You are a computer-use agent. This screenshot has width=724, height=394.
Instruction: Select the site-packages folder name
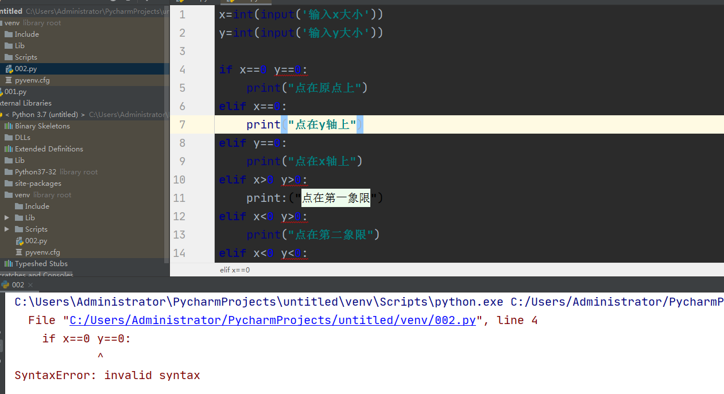point(38,184)
